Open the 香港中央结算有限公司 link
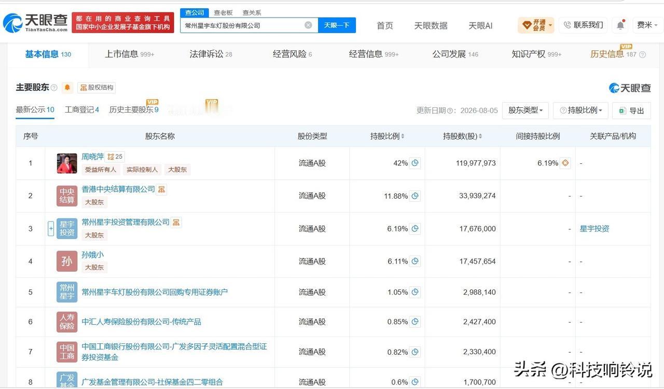This screenshot has height=389, width=664. [118, 189]
